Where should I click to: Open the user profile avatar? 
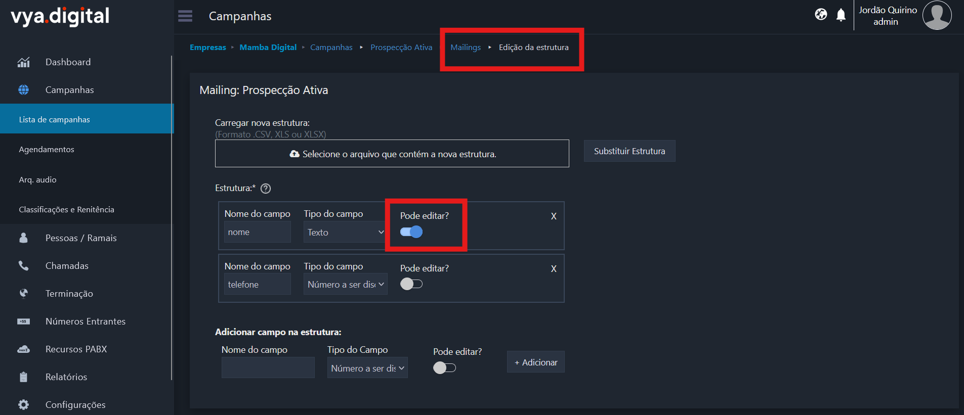pos(937,16)
